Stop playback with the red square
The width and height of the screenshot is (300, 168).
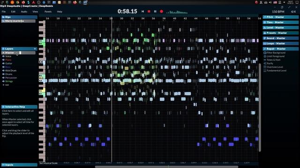coord(149,11)
